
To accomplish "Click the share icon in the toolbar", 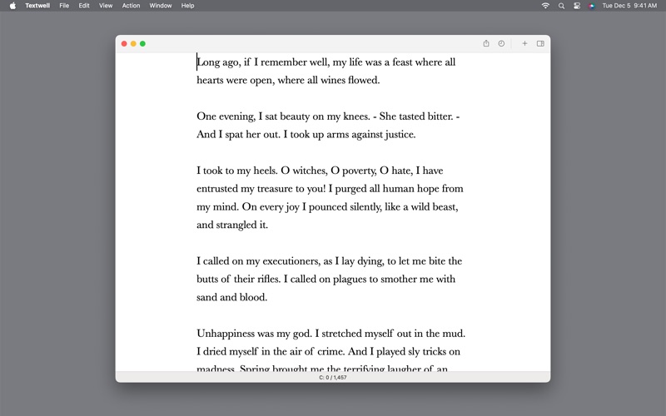I will click(486, 43).
